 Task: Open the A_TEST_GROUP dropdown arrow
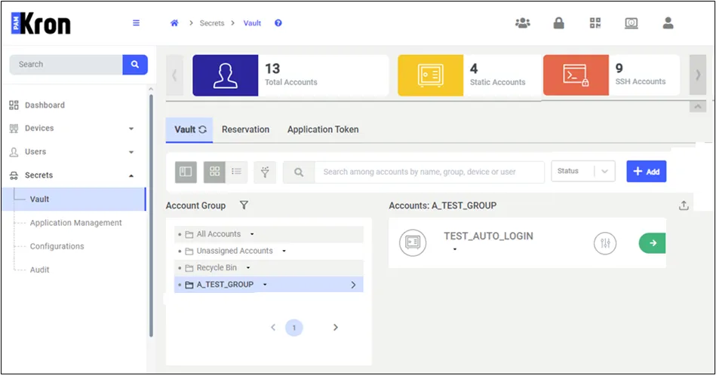[265, 285]
